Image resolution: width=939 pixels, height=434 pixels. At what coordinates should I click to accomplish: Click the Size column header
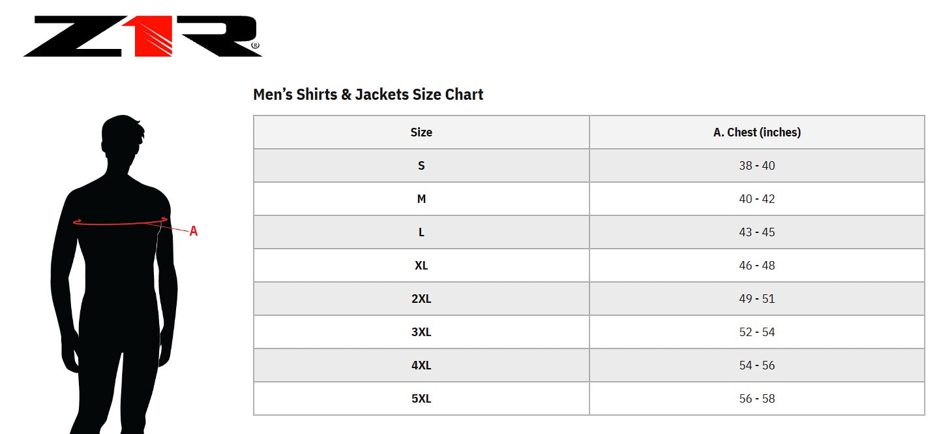(x=421, y=132)
